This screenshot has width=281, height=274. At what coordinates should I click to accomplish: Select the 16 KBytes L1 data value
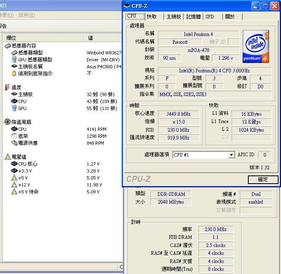252,114
